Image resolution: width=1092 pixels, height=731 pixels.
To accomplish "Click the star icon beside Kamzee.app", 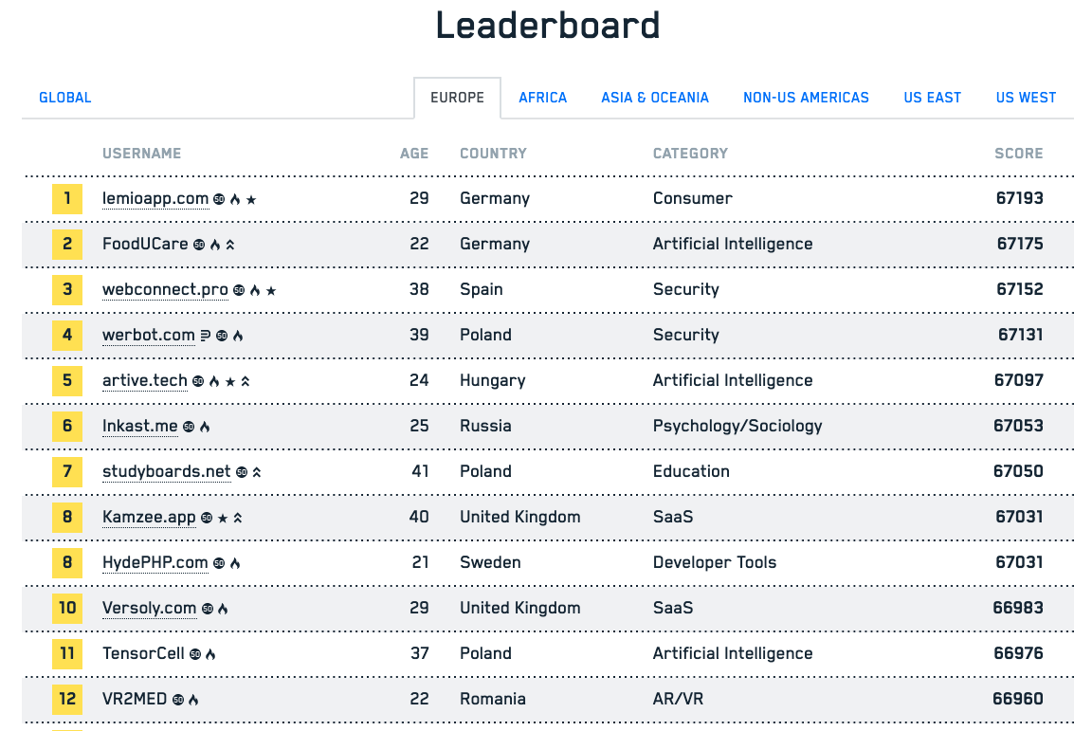I will pyautogui.click(x=223, y=518).
